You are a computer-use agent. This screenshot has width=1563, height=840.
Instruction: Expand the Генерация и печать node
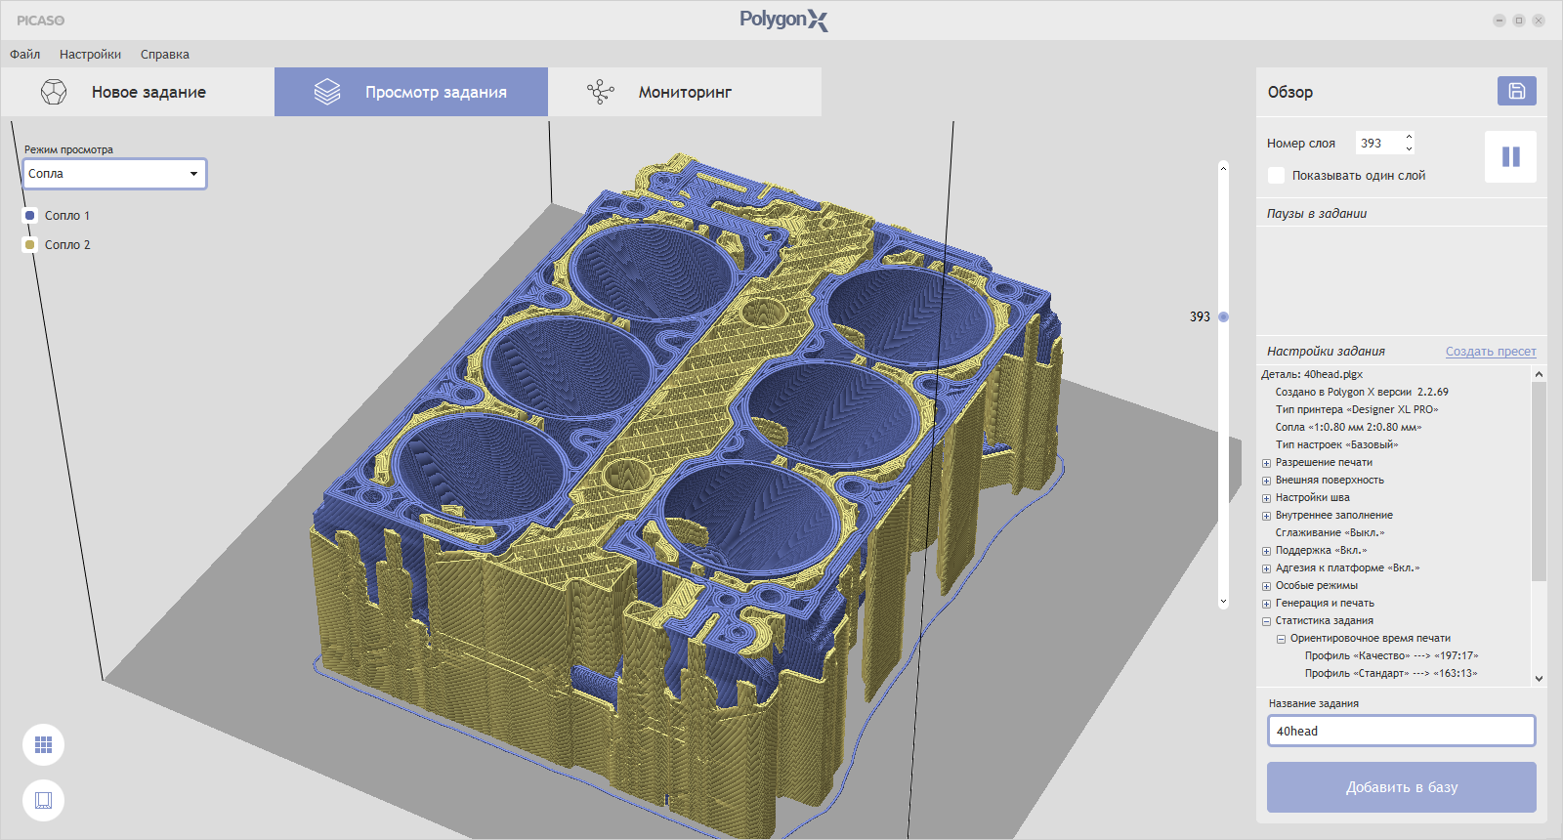1266,604
